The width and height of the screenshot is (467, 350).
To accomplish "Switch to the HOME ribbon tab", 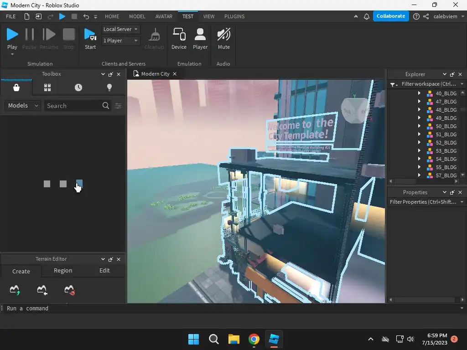I will pyautogui.click(x=112, y=16).
